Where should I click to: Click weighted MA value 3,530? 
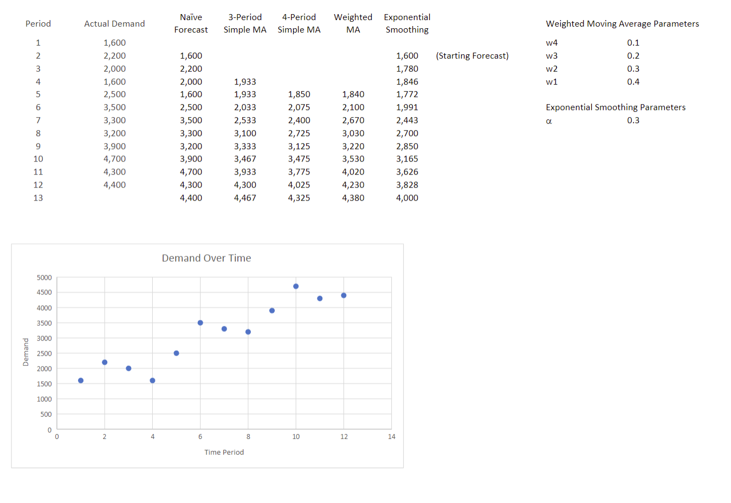353,159
